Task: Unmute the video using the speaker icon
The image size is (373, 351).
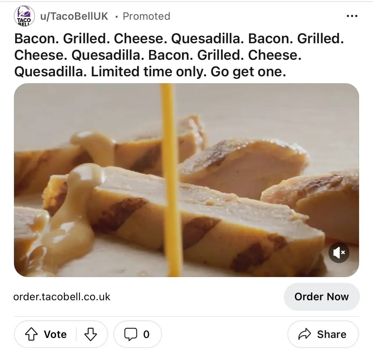Action: pyautogui.click(x=339, y=253)
